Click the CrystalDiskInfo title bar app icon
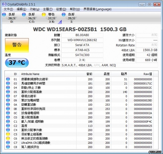This screenshot has height=154, width=163. click(4, 4)
